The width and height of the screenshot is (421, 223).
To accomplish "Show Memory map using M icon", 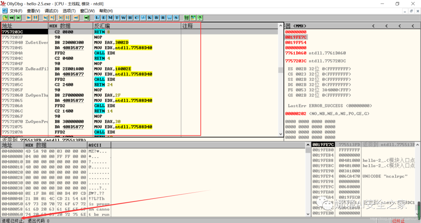I will [110, 18].
